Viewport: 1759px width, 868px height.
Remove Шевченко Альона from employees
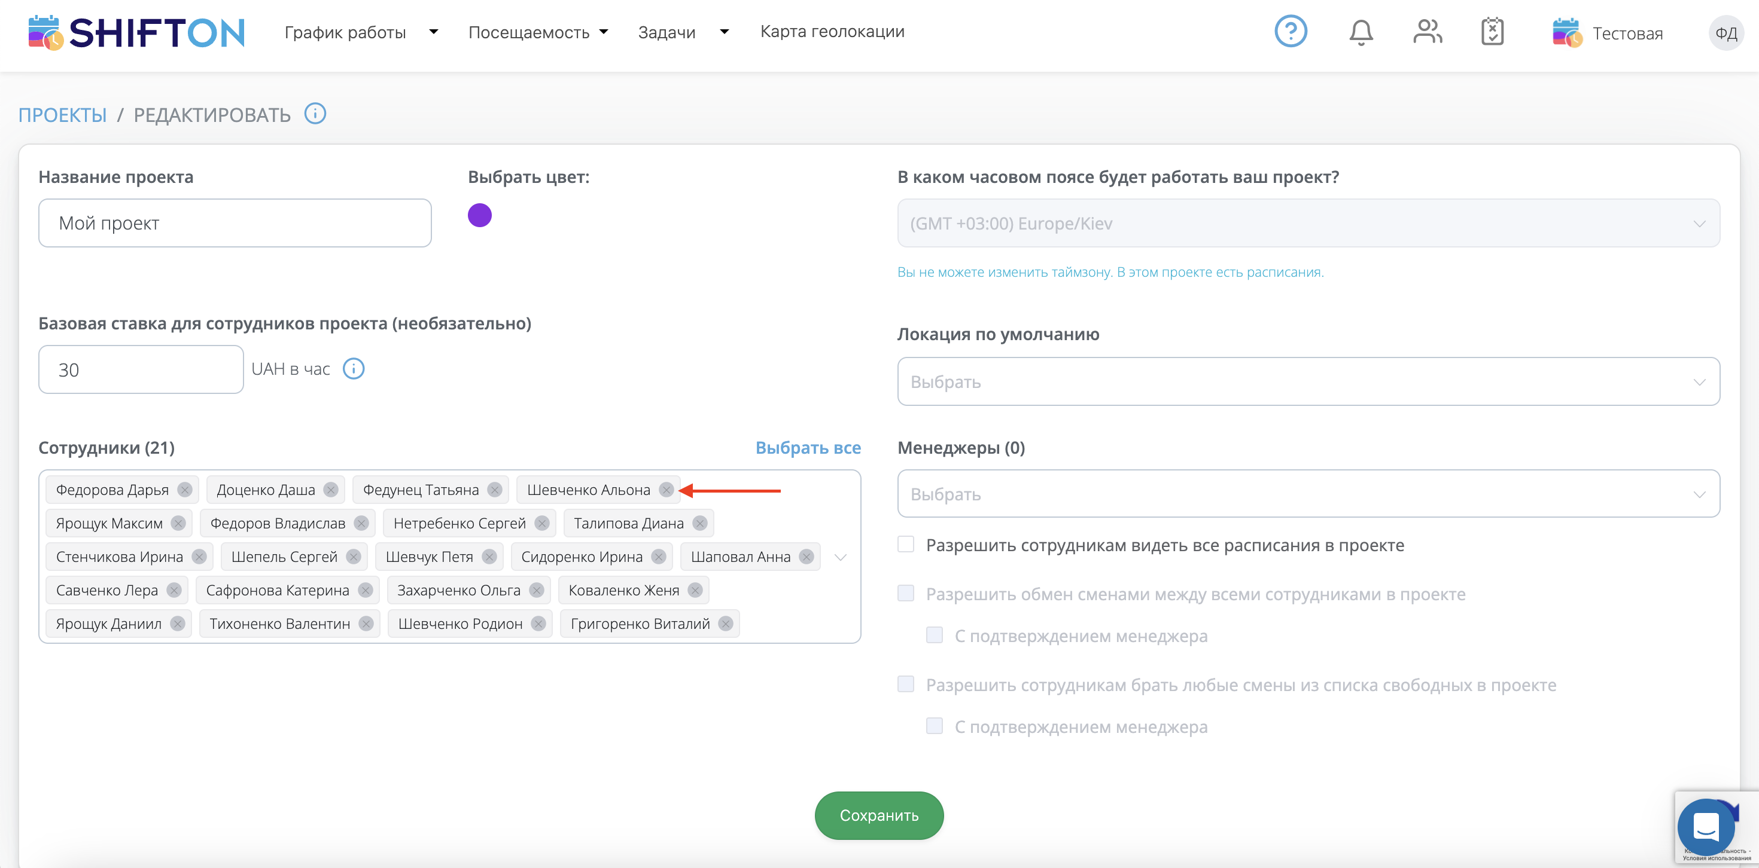666,490
